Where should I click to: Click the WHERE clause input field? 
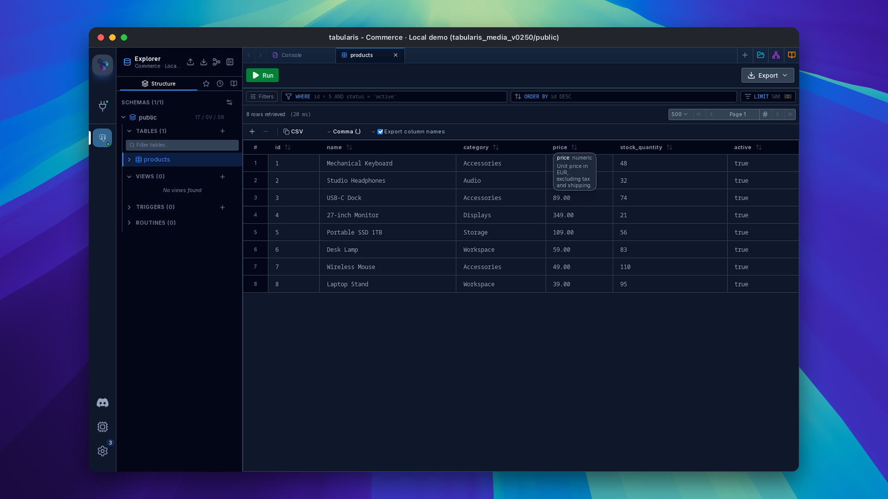pos(394,97)
